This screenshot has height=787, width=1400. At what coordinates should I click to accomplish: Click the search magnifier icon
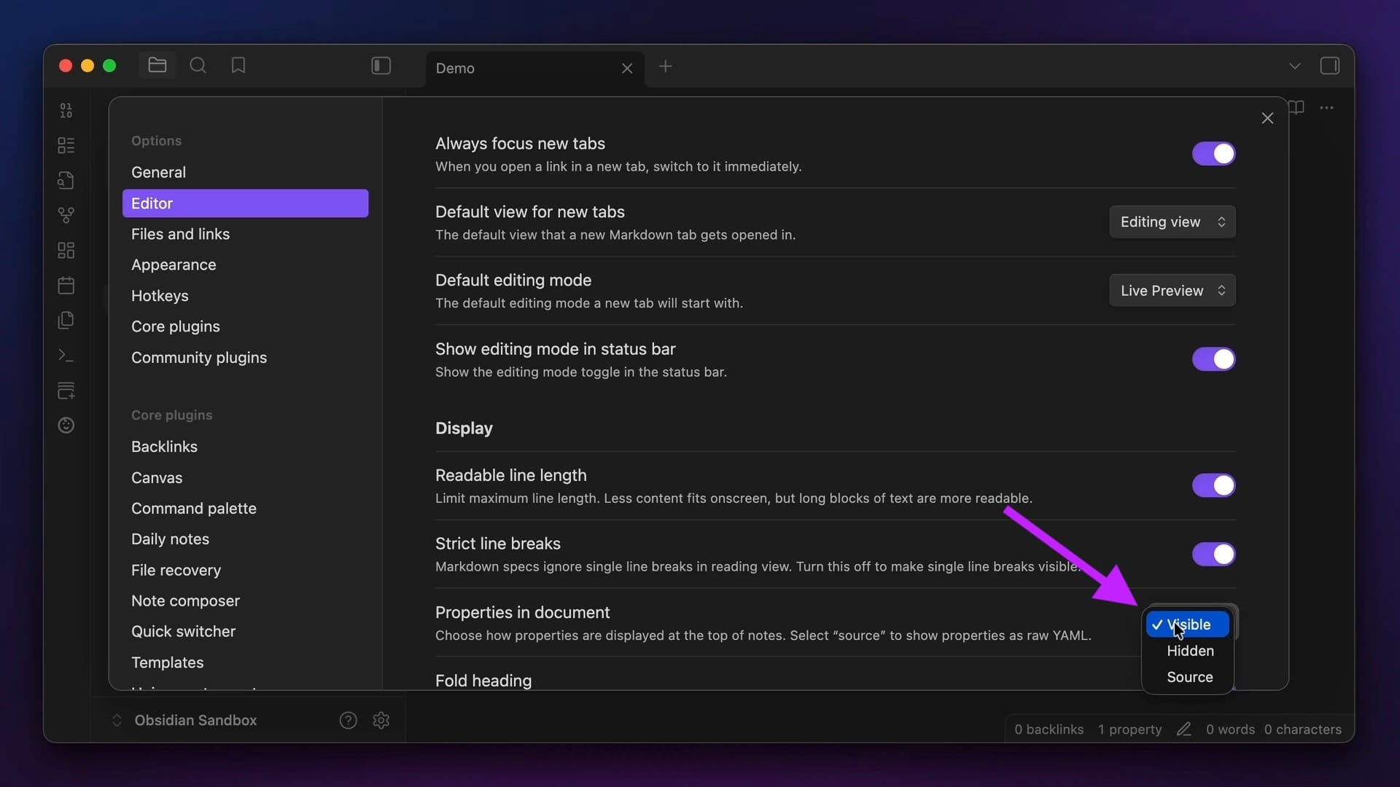pos(198,66)
